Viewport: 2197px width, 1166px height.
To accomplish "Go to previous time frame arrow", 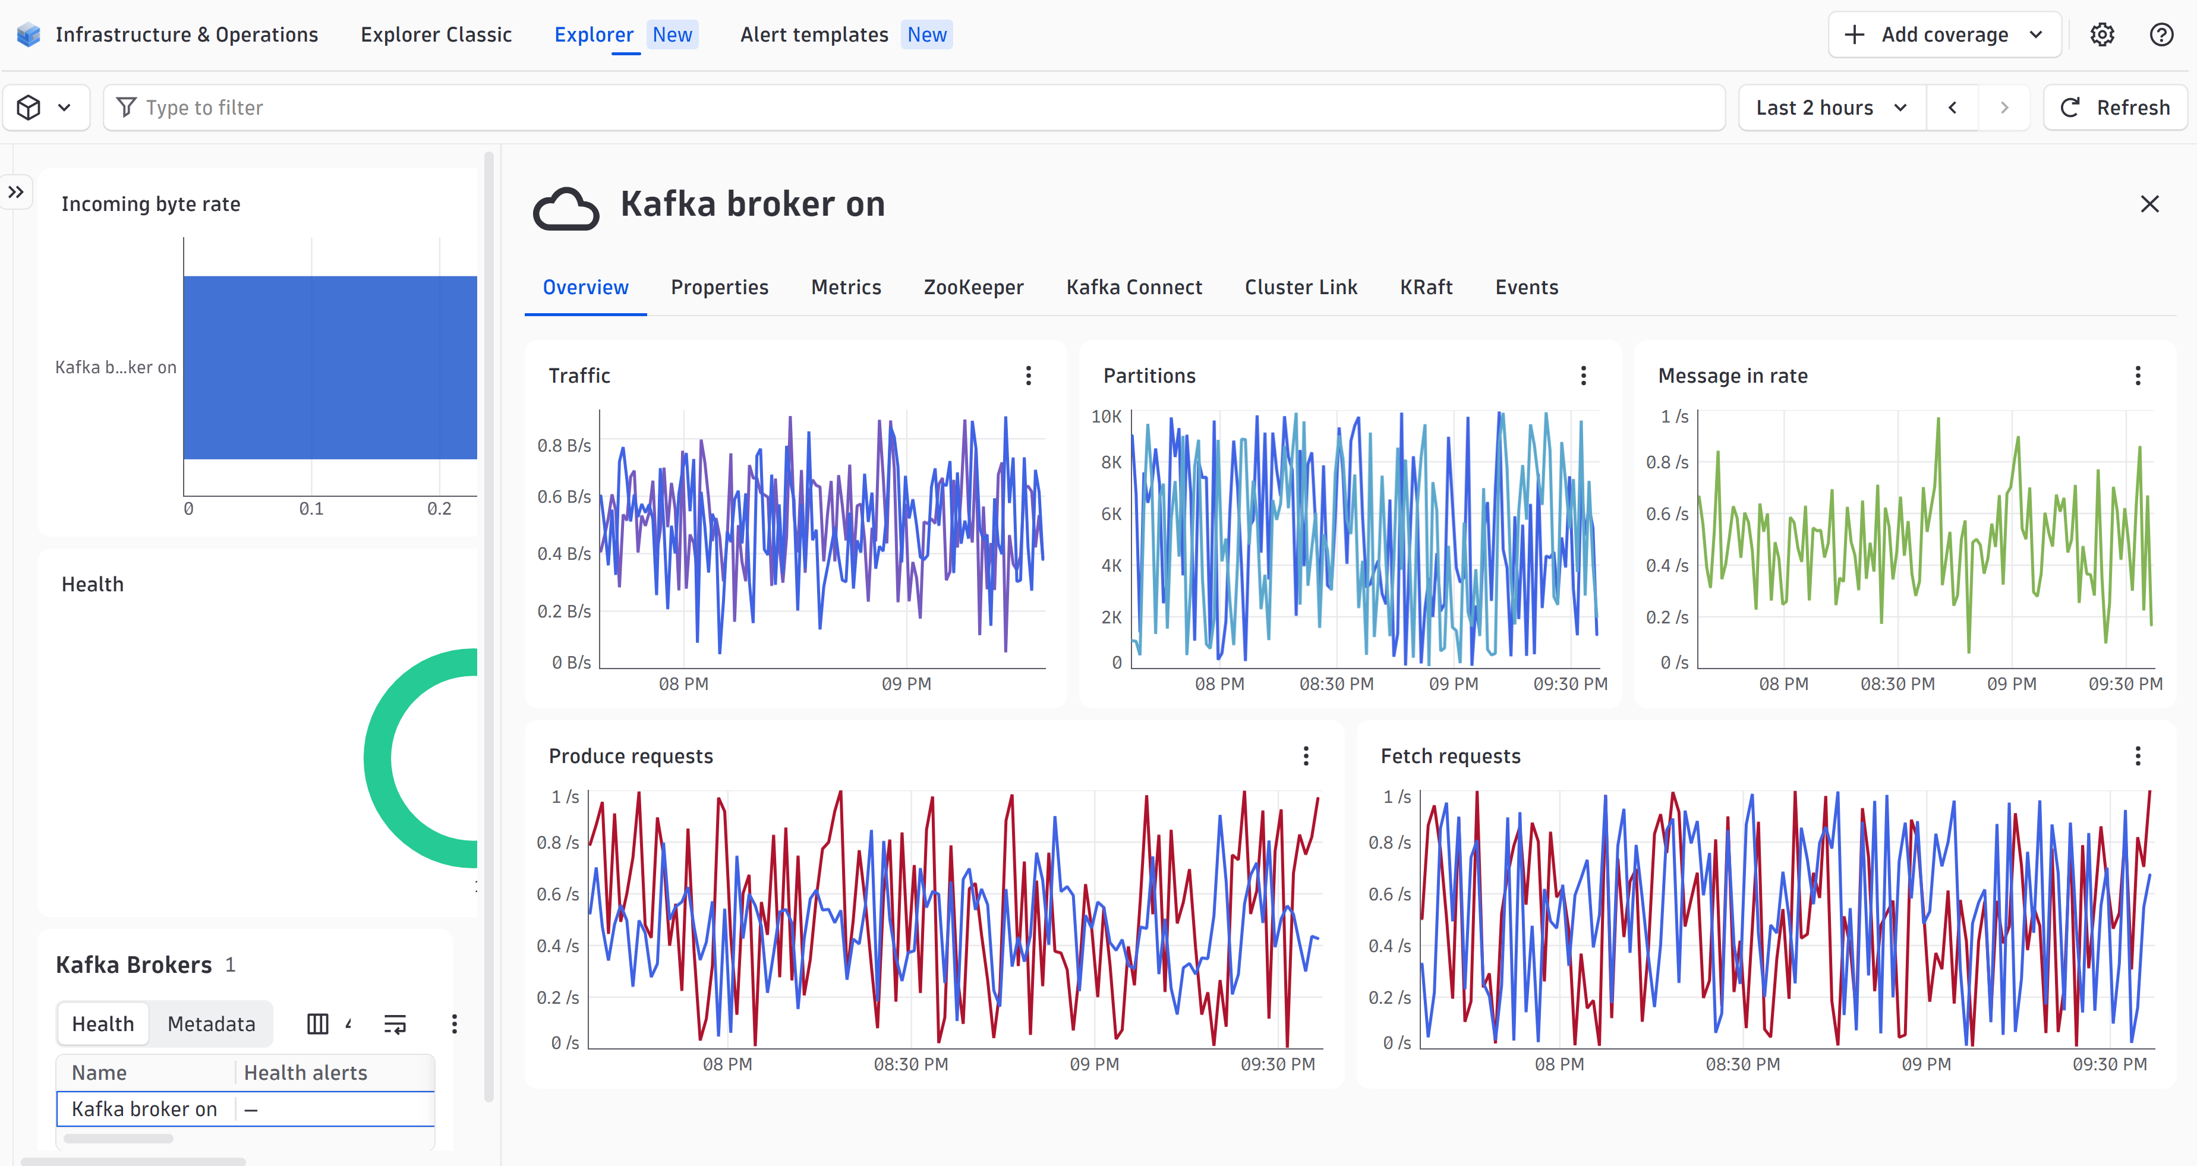I will point(1952,108).
